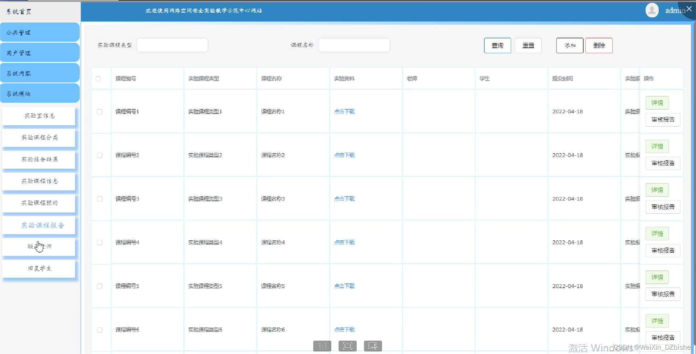Open the 实验课程信息 menu item
Viewport: 696px width, 354px height.
click(39, 181)
